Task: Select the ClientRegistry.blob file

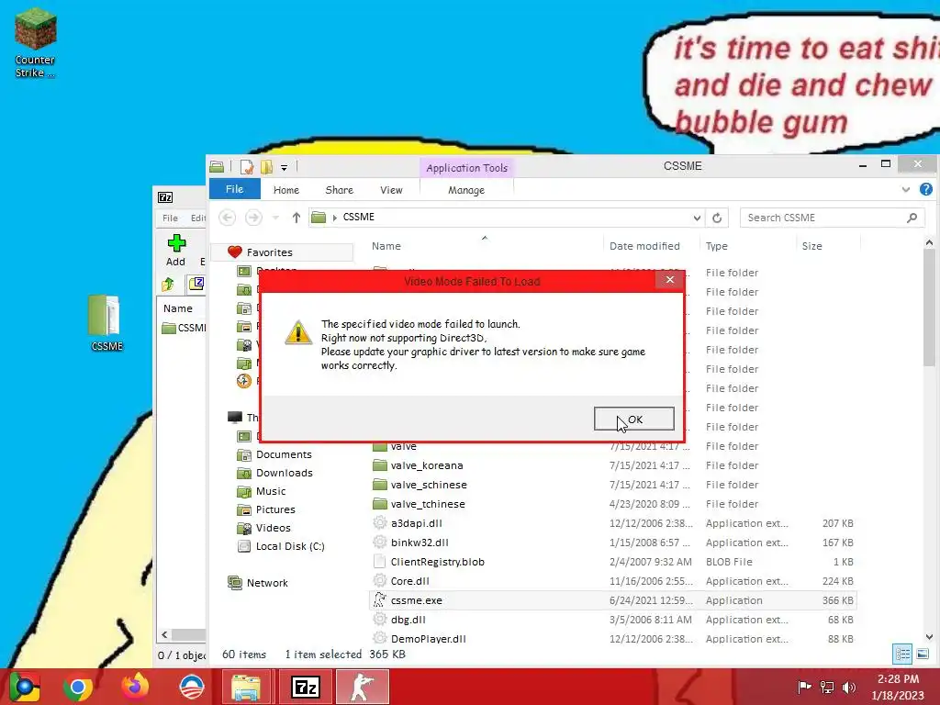Action: pyautogui.click(x=437, y=562)
